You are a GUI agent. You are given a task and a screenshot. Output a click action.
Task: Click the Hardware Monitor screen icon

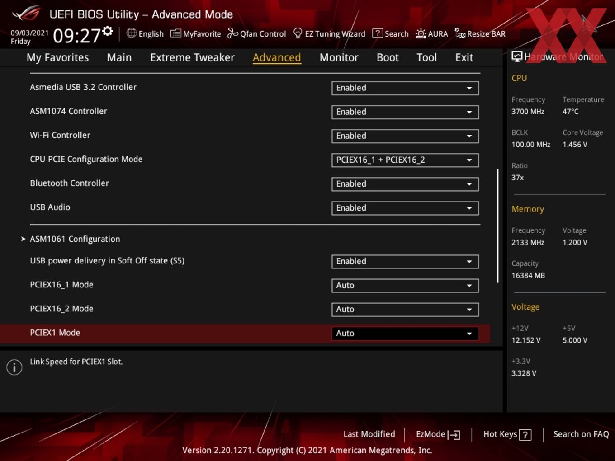click(517, 56)
